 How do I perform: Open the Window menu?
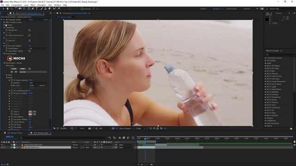click(x=57, y=5)
